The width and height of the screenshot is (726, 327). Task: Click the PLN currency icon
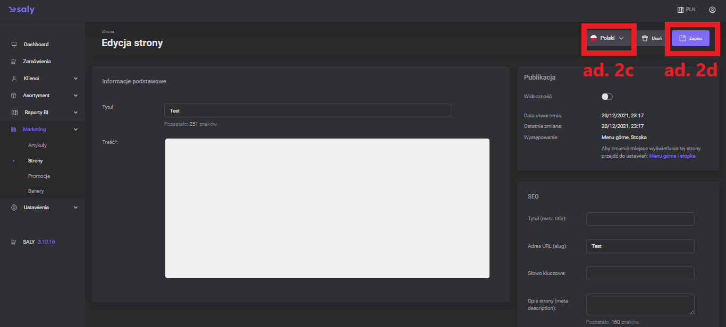(x=680, y=10)
